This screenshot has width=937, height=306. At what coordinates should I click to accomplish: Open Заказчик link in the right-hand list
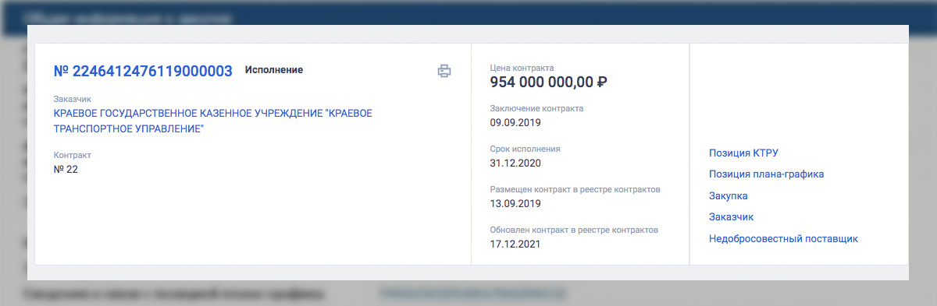731,217
